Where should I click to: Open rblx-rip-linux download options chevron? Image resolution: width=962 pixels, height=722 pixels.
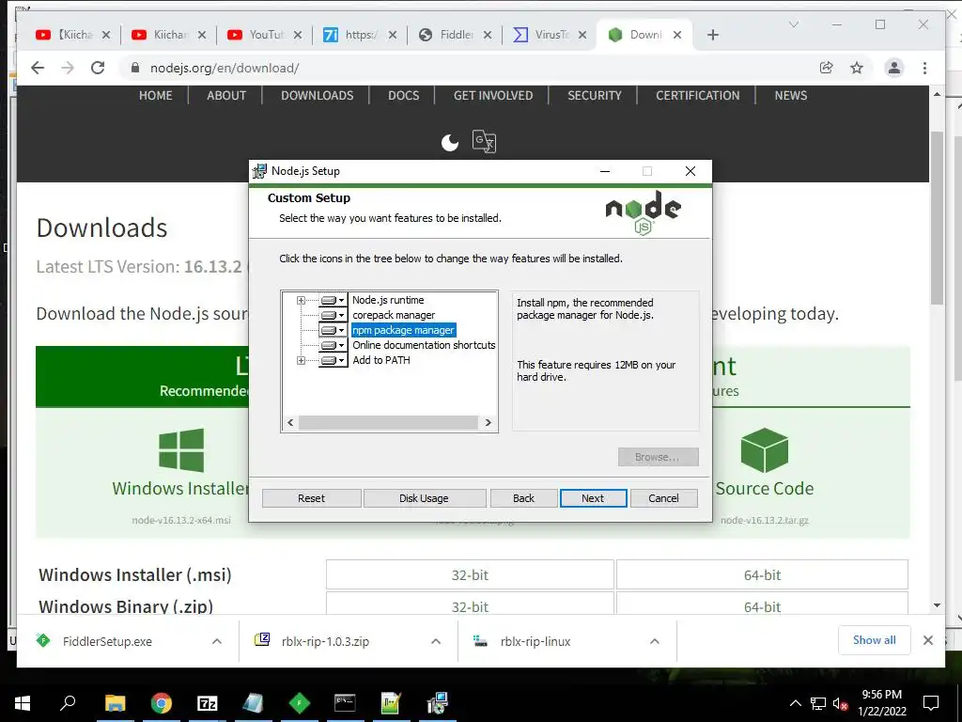coord(655,641)
